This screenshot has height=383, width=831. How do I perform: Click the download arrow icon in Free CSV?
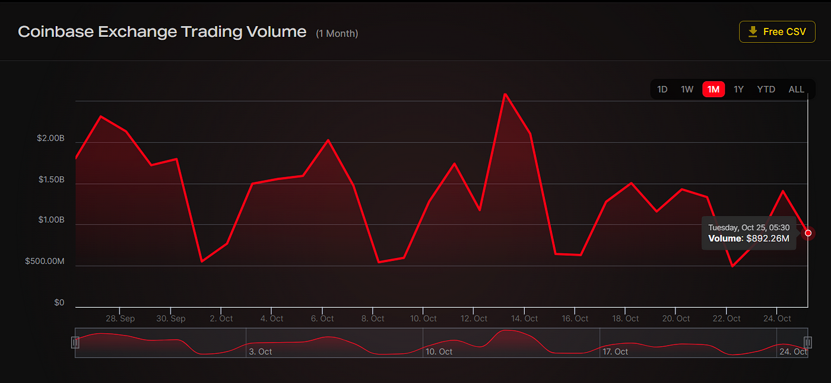point(753,32)
